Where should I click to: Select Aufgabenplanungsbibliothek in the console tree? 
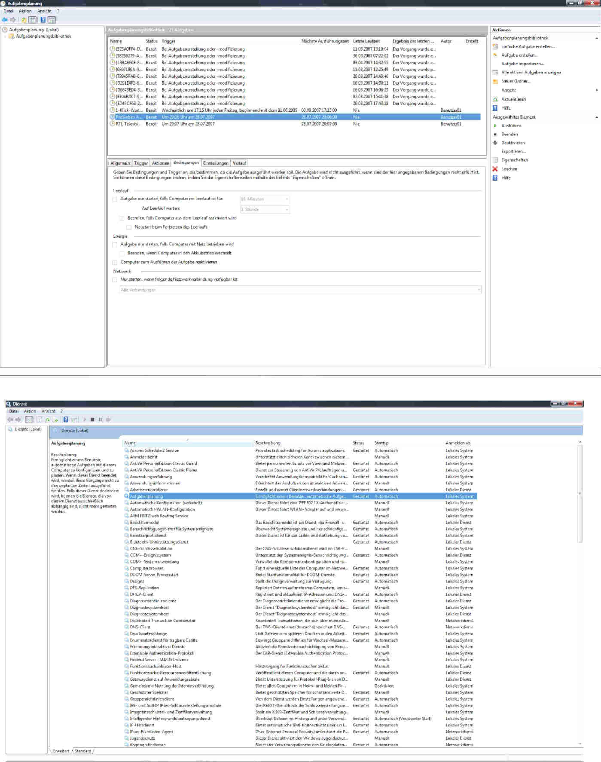43,37
